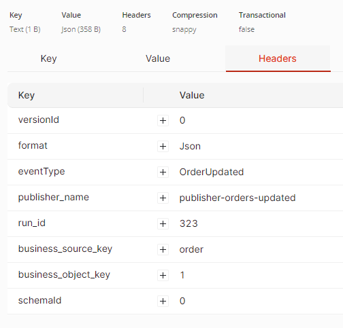Click the plus icon next to Json format value
This screenshot has width=343, height=328.
(163, 146)
